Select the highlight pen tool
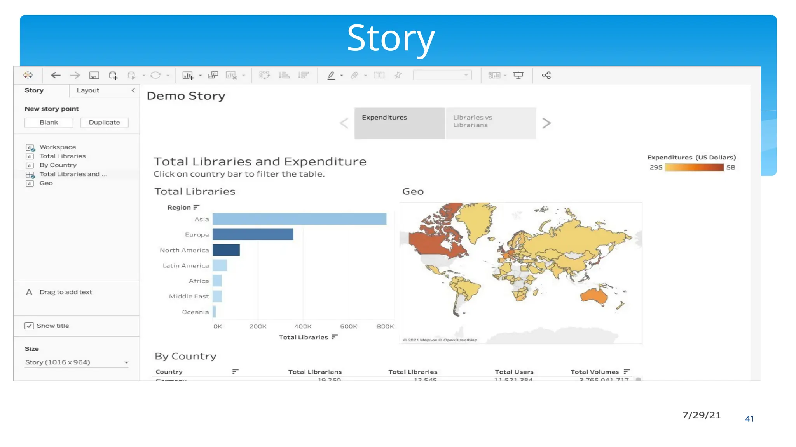 pos(331,75)
